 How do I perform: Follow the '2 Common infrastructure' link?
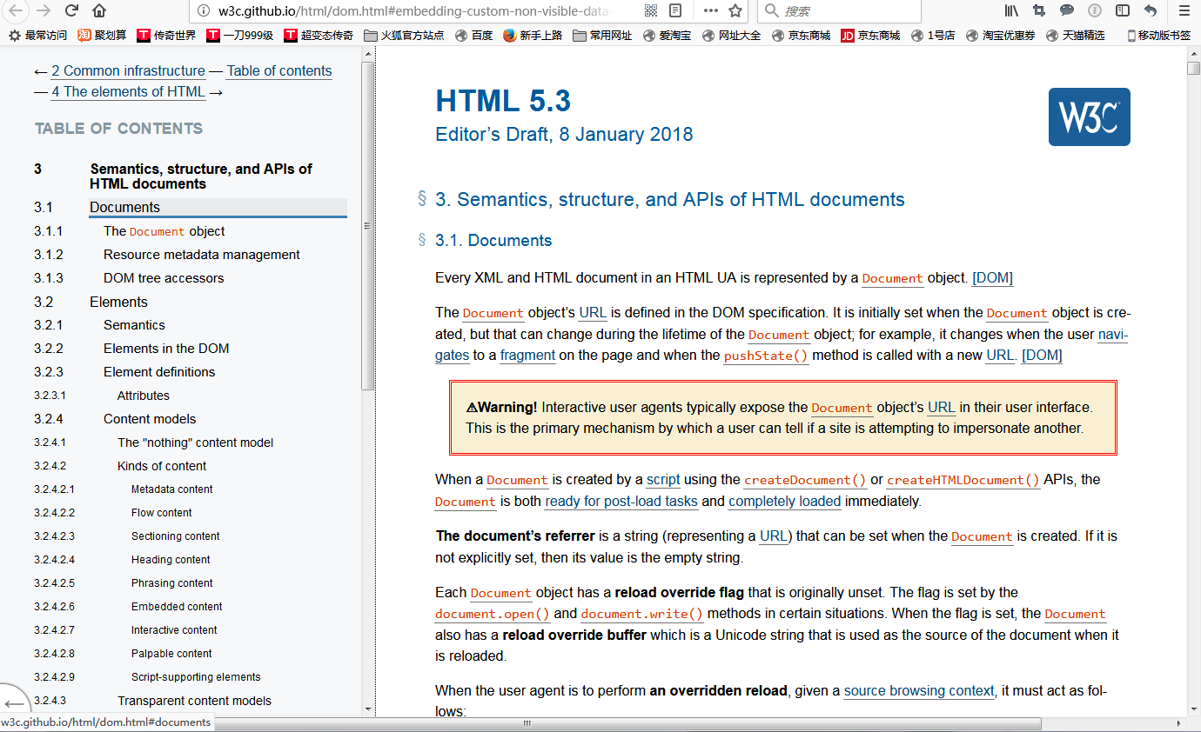pos(128,71)
